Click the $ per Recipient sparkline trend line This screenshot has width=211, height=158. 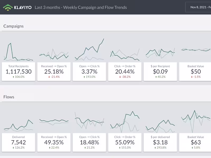[x=160, y=51]
